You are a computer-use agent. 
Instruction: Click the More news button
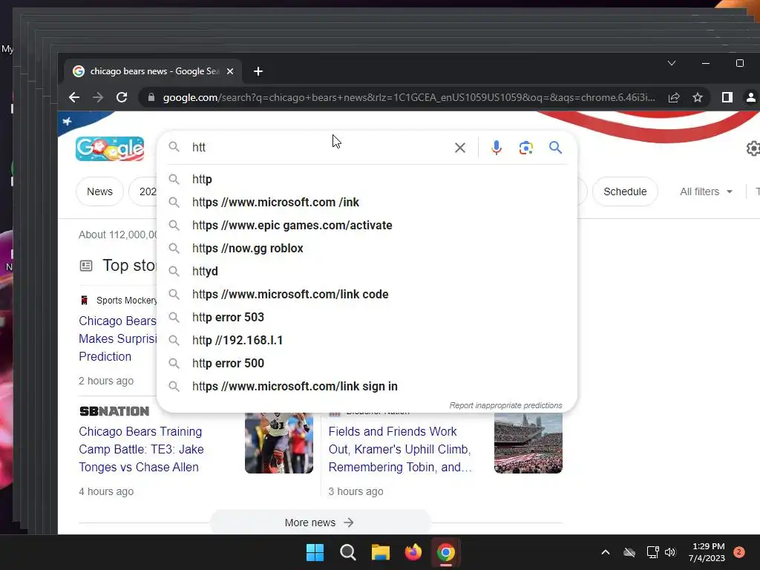point(320,522)
